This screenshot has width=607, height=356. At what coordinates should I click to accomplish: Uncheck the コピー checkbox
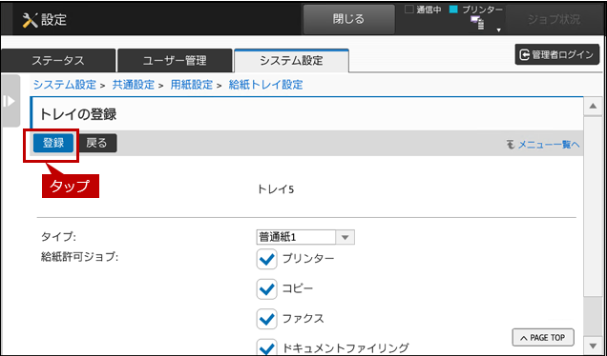(x=266, y=289)
